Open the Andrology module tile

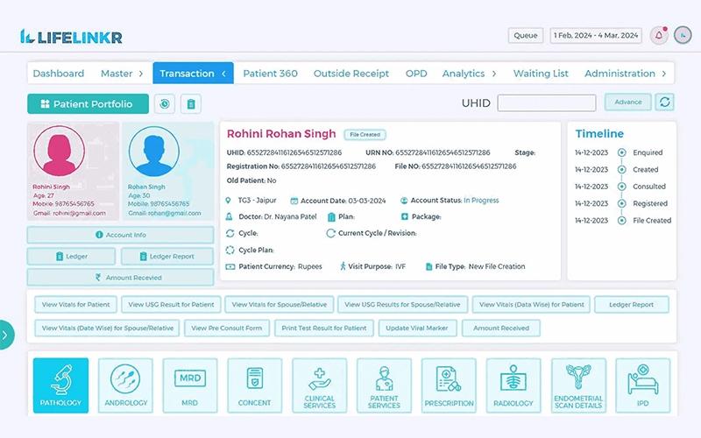tap(125, 385)
